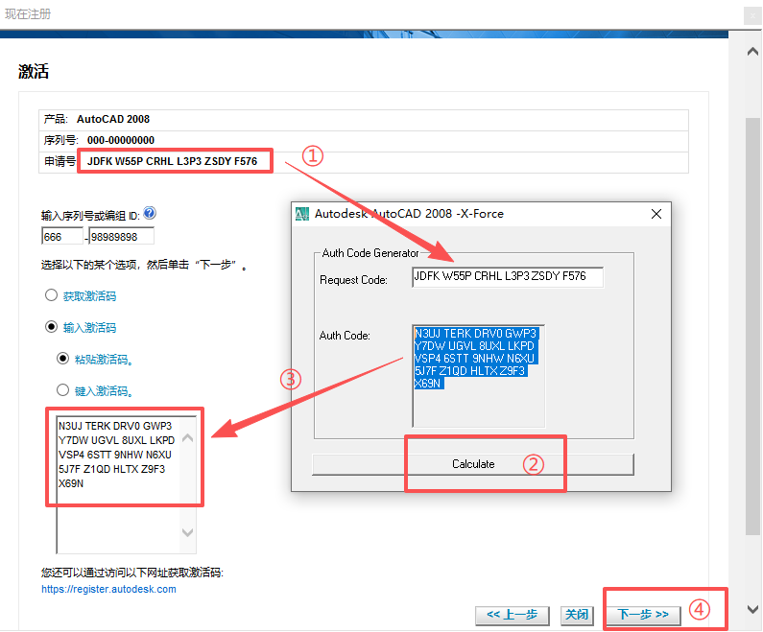The image size is (763, 632).
Task: Click the X-Force window title bar text
Action: [x=409, y=214]
